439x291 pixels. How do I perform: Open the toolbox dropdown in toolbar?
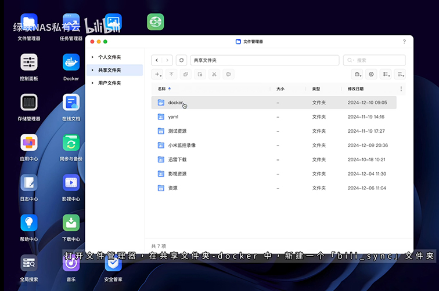(x=358, y=74)
